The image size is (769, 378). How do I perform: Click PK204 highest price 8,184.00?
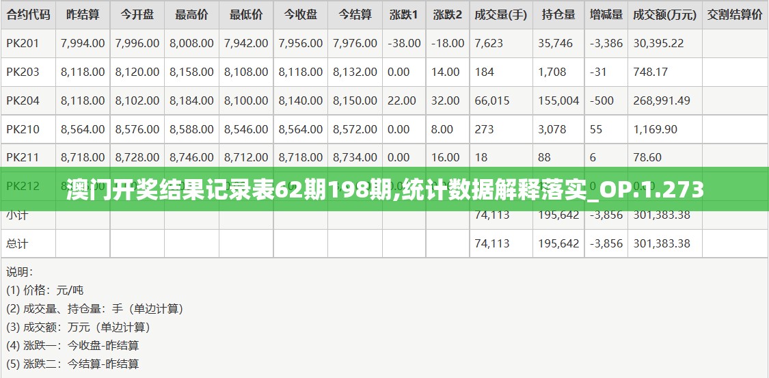(x=192, y=100)
